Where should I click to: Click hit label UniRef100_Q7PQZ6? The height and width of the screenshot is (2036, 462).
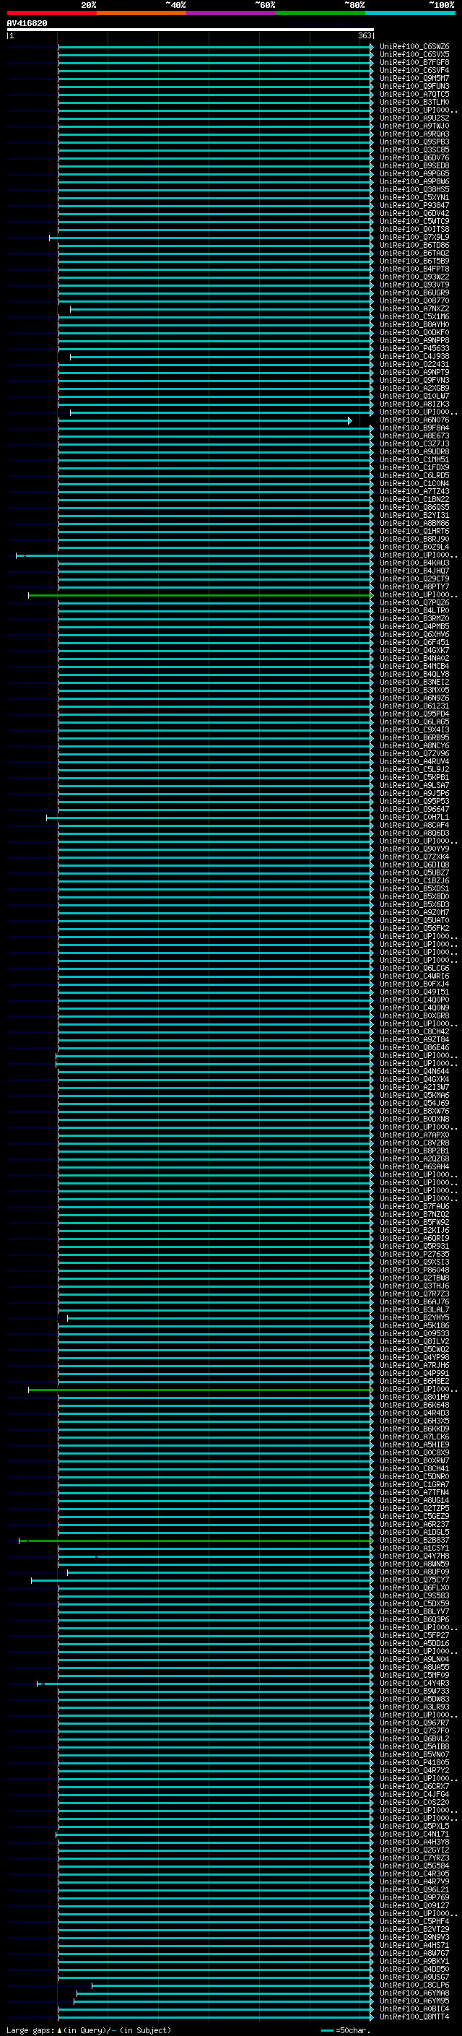[x=414, y=603]
